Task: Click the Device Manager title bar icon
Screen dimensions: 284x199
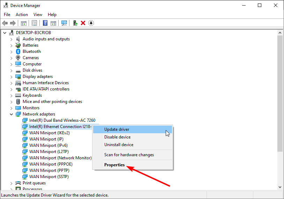Action: coord(6,6)
